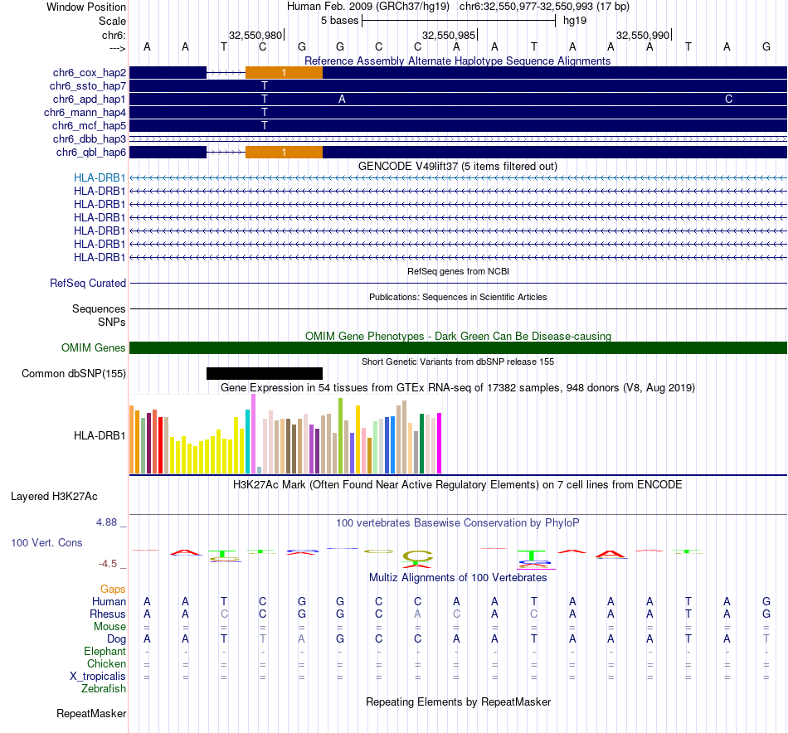Click the RepeatMasker track label
The width and height of the screenshot is (788, 733).
(x=91, y=714)
